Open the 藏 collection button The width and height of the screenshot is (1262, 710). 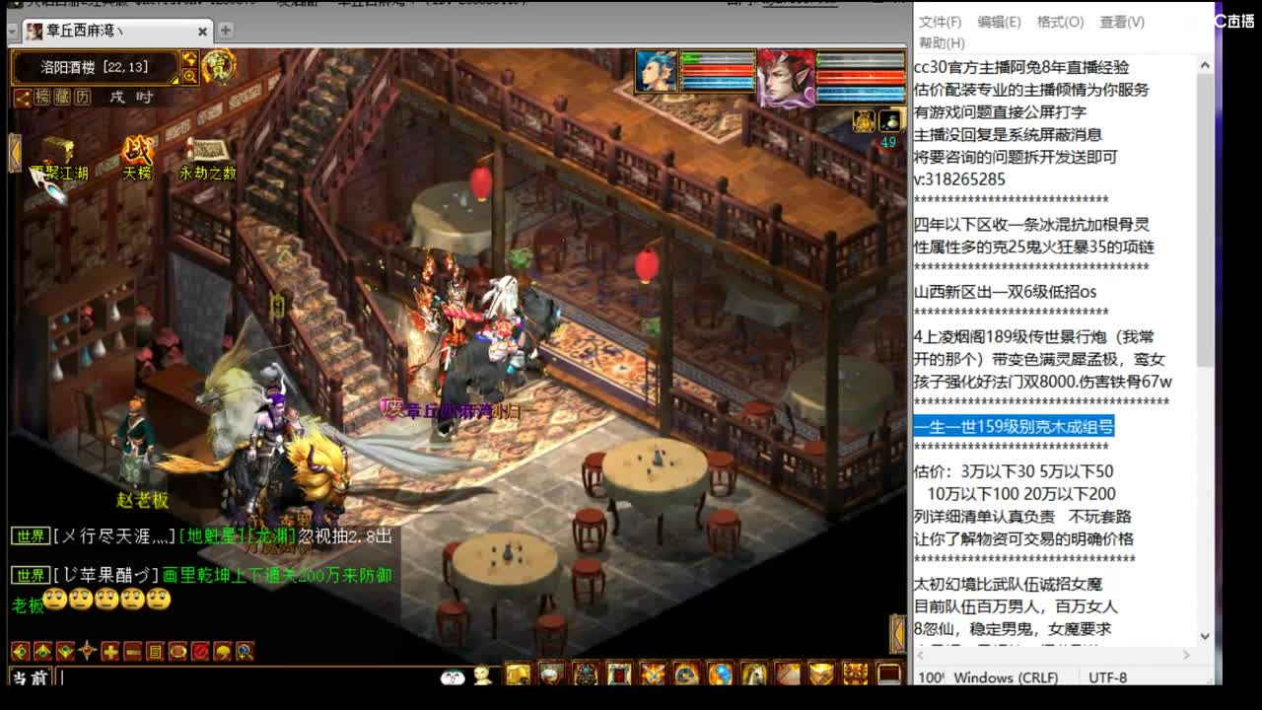pos(62,97)
